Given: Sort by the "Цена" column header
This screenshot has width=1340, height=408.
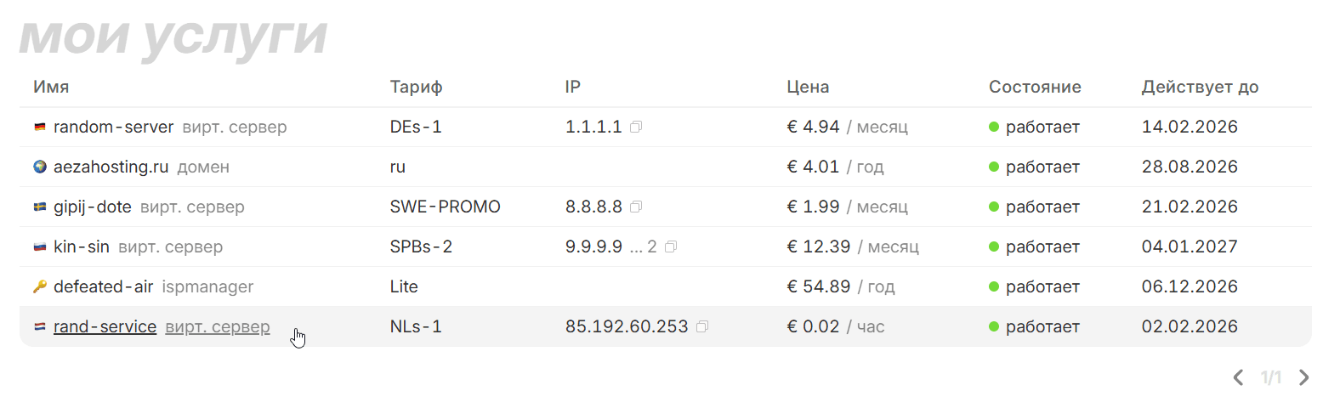Looking at the screenshot, I should click(x=808, y=87).
